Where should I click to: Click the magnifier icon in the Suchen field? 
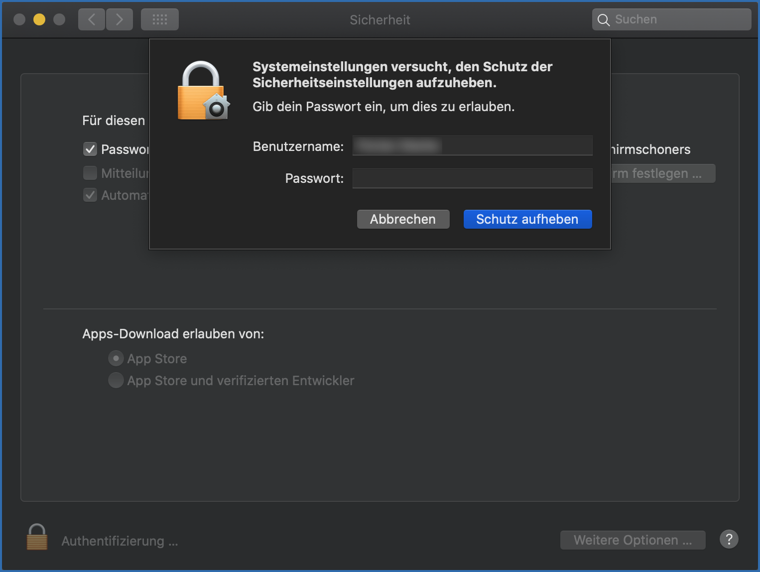tap(603, 20)
